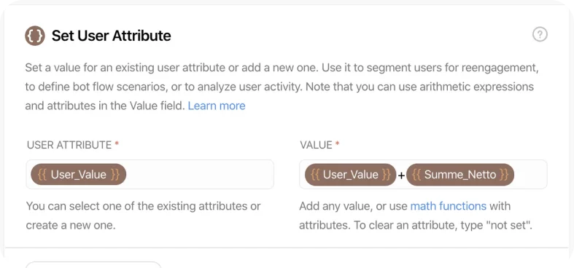Viewport: 574px width, 268px height.
Task: Select the Summe_Netto attribute chip
Action: (460, 174)
